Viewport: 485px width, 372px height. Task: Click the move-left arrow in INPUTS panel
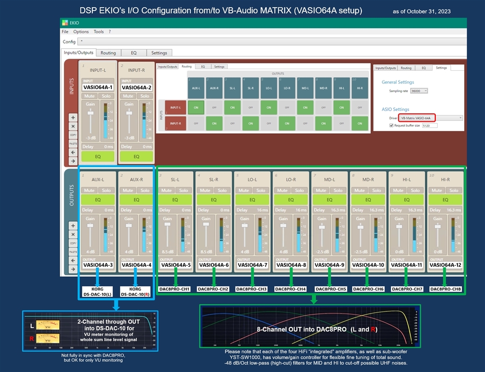[73, 152]
